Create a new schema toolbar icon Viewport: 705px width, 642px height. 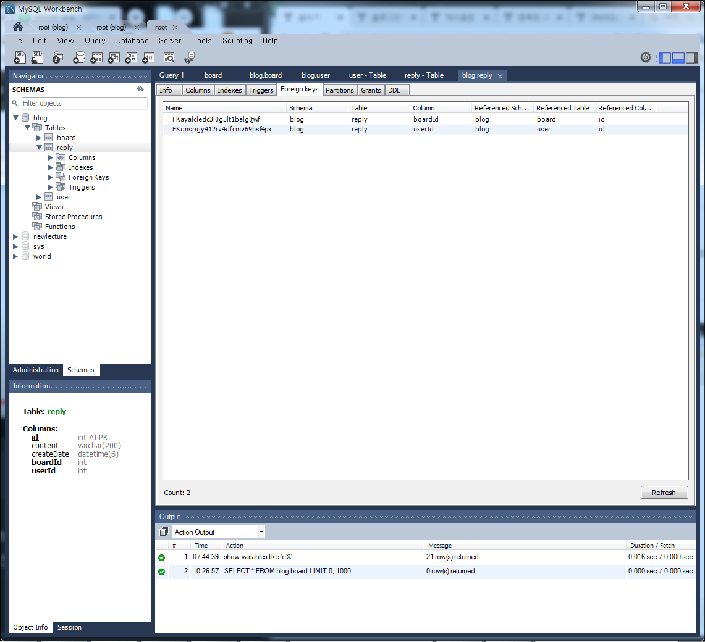pyautogui.click(x=79, y=57)
